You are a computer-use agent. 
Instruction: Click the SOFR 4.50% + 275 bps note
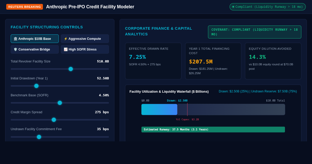(x=145, y=64)
